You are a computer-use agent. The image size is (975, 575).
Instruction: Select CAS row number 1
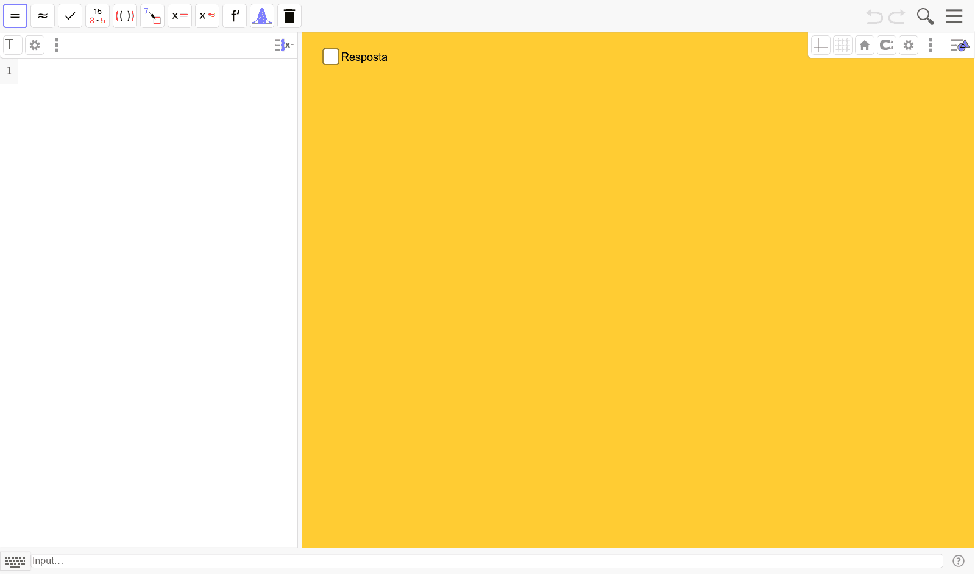coord(9,71)
